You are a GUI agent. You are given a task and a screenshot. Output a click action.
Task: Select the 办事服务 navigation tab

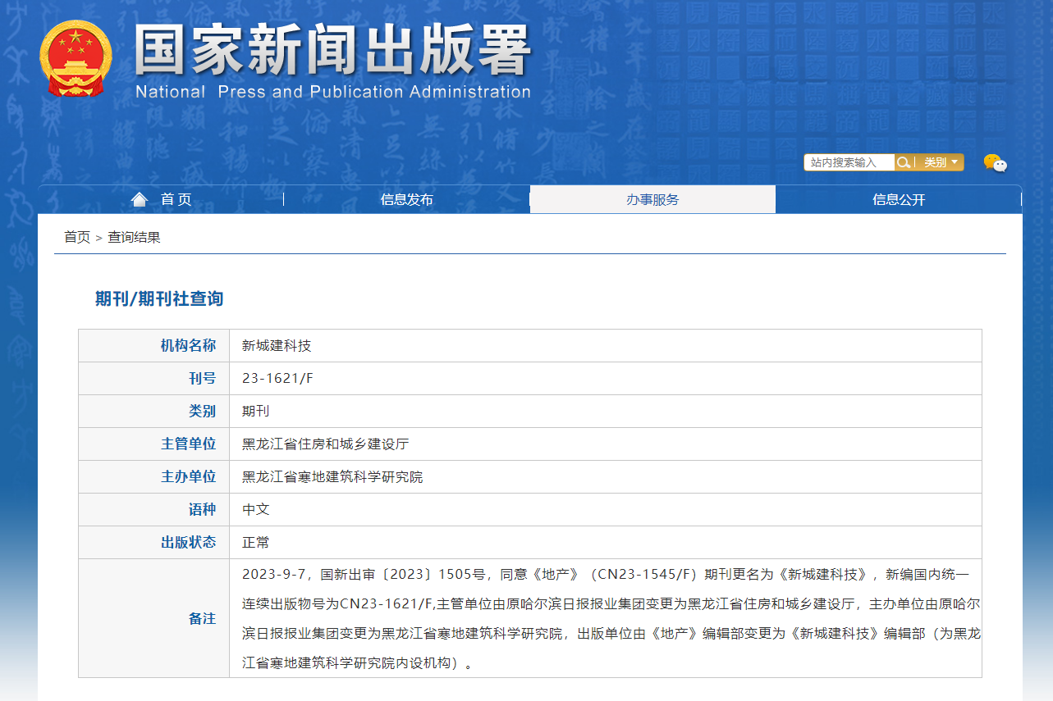(652, 199)
